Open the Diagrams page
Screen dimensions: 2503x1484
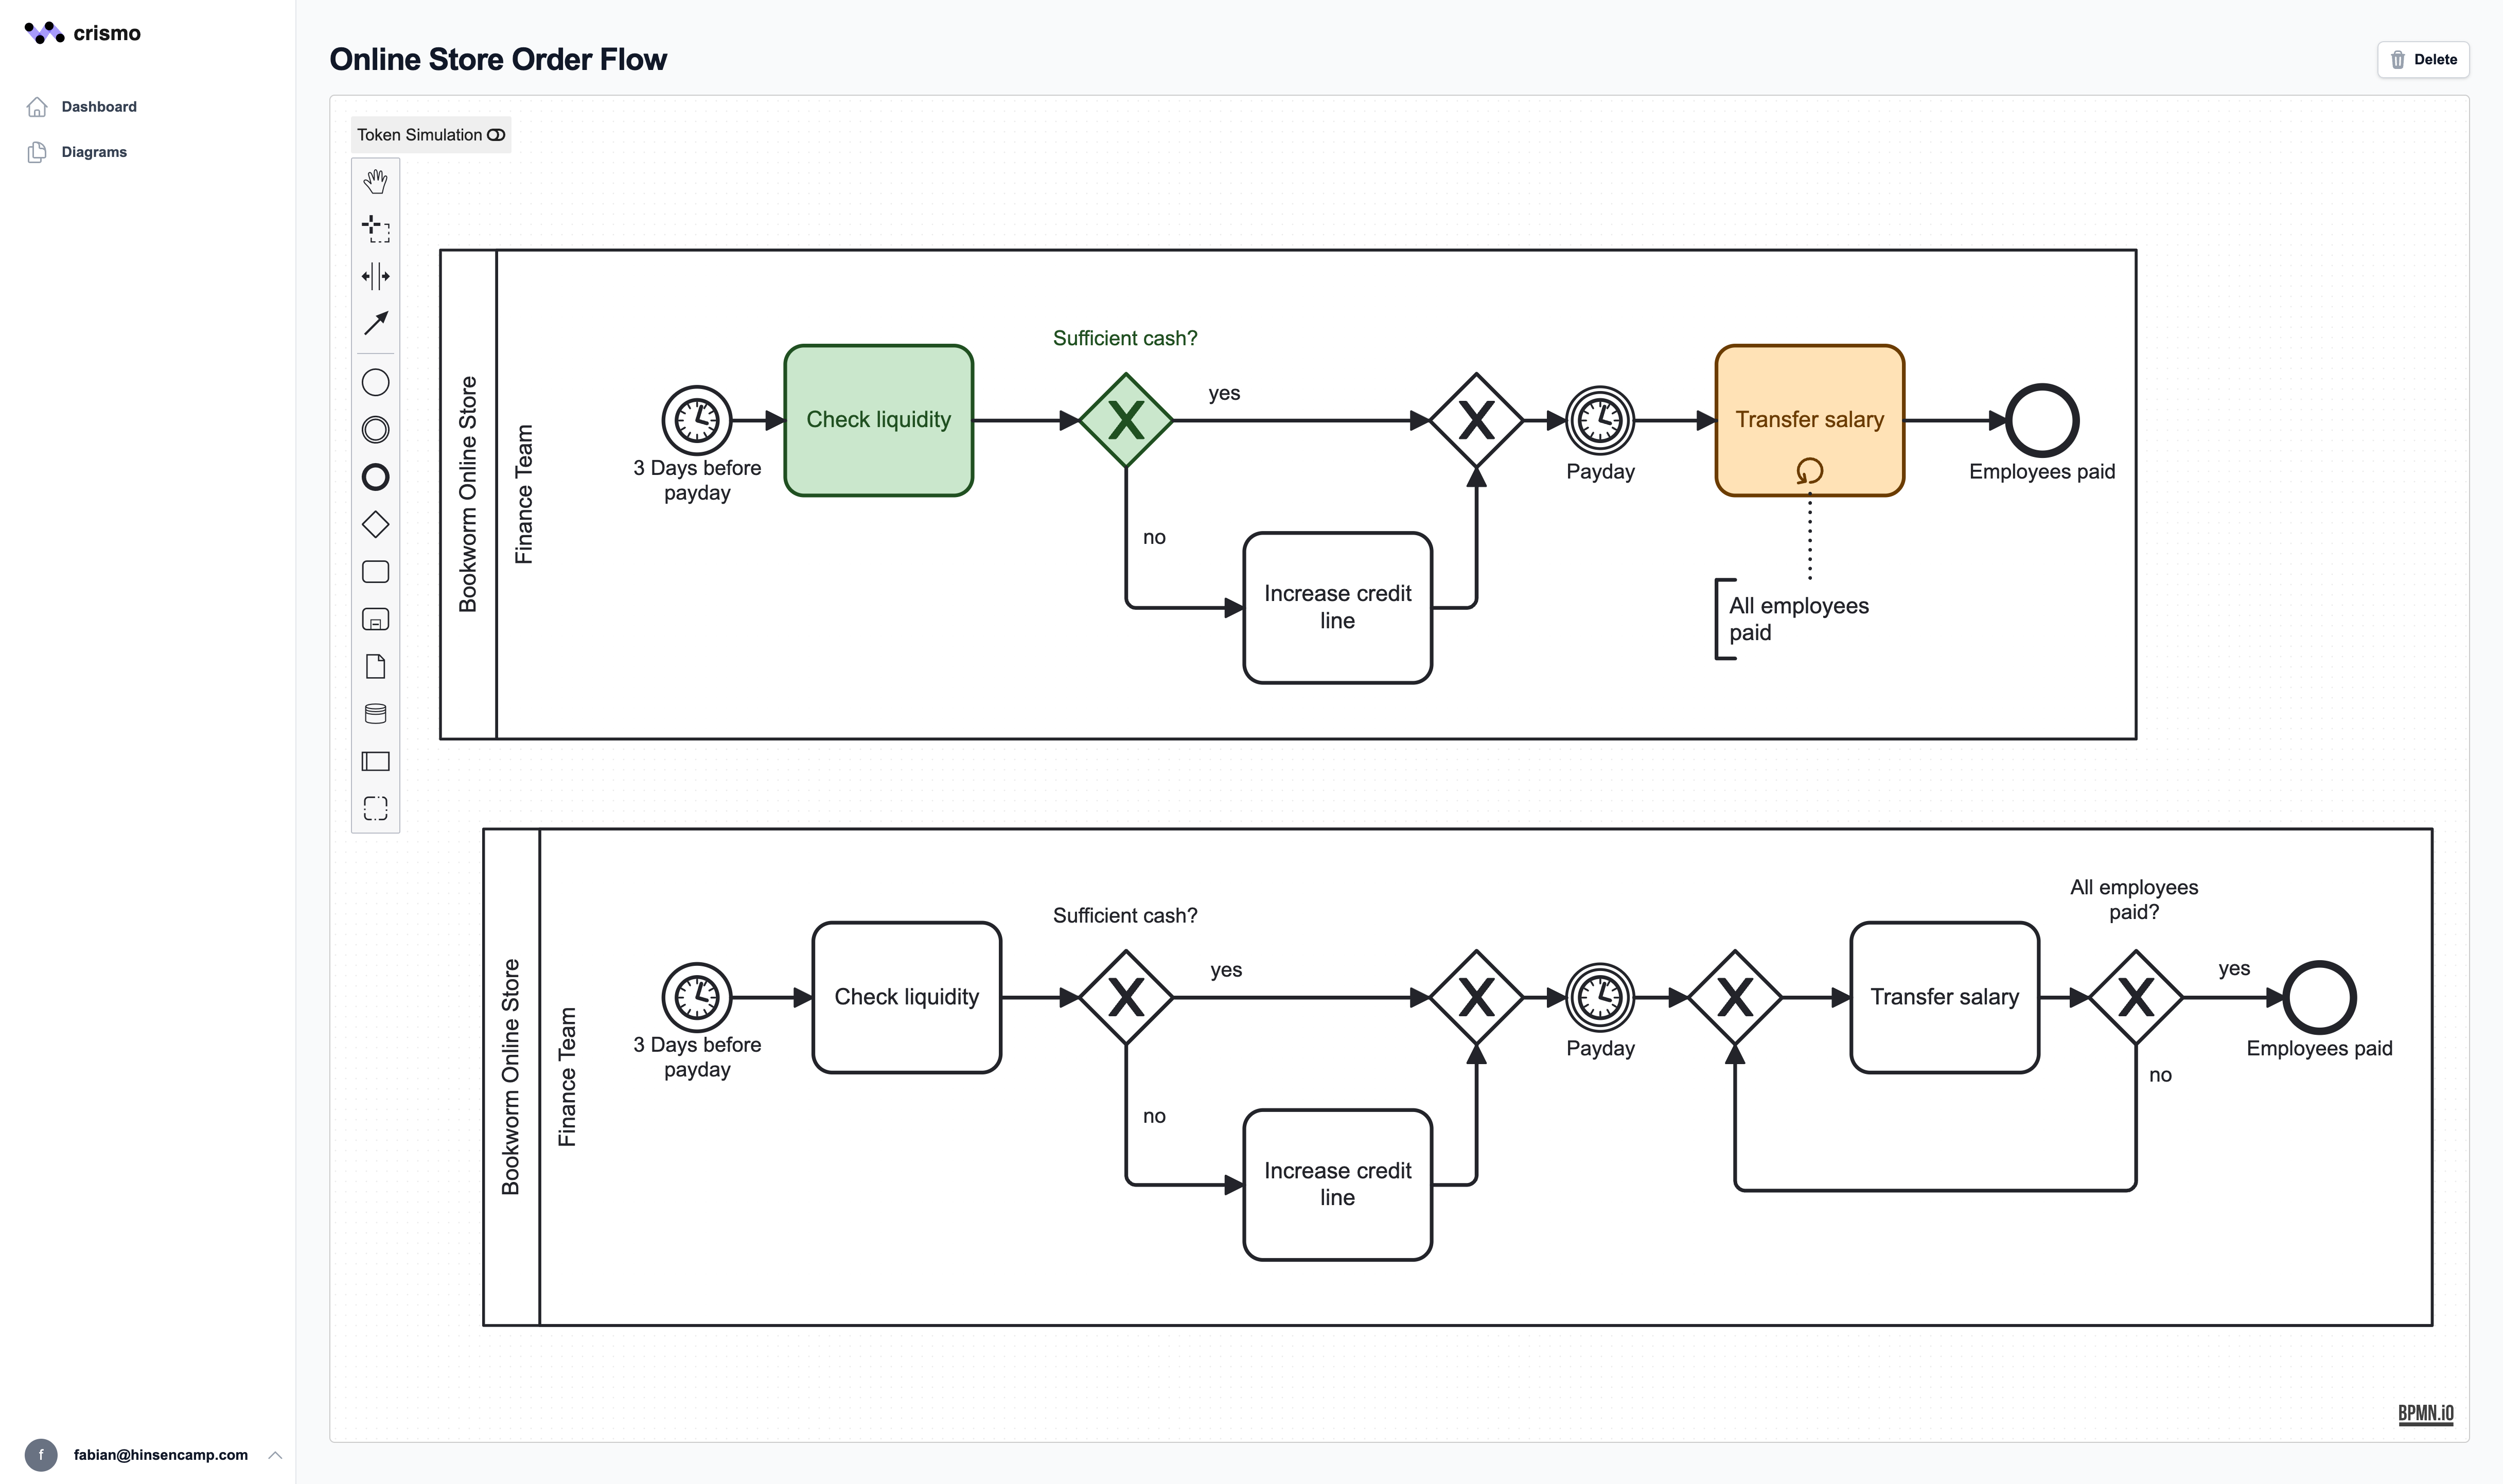point(94,152)
